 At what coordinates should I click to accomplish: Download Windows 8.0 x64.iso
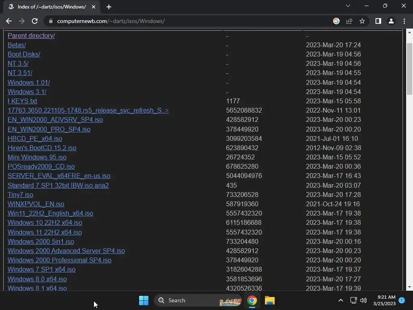click(38, 279)
